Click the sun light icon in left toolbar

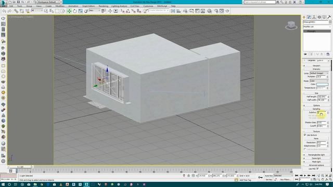point(3,92)
